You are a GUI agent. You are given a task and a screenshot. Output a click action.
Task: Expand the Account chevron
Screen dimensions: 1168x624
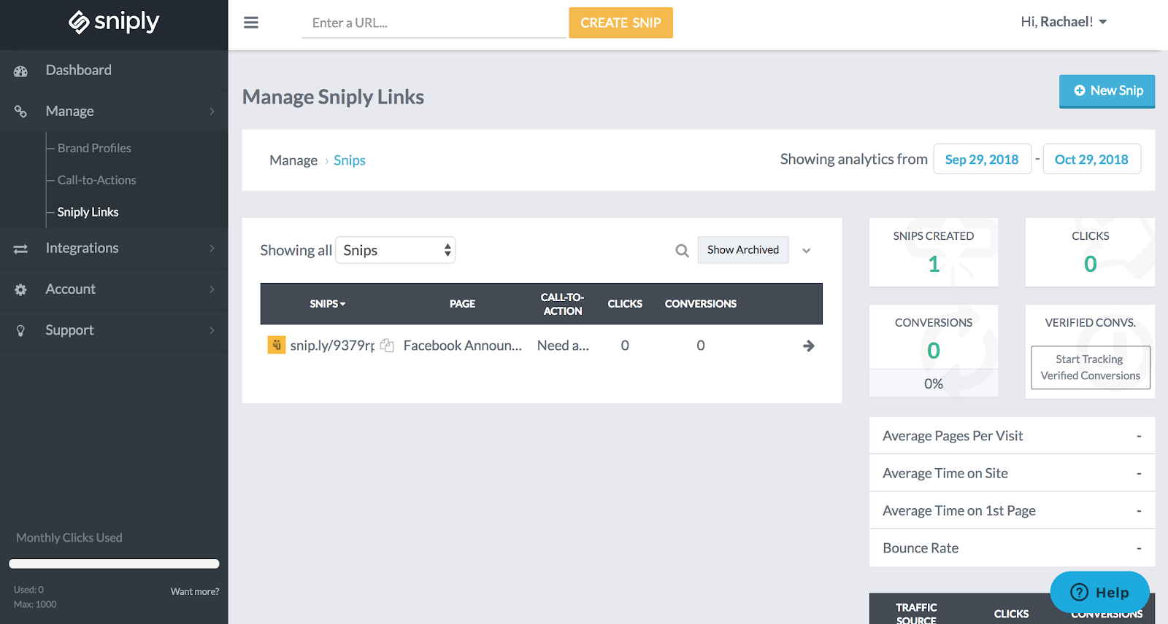pos(212,289)
